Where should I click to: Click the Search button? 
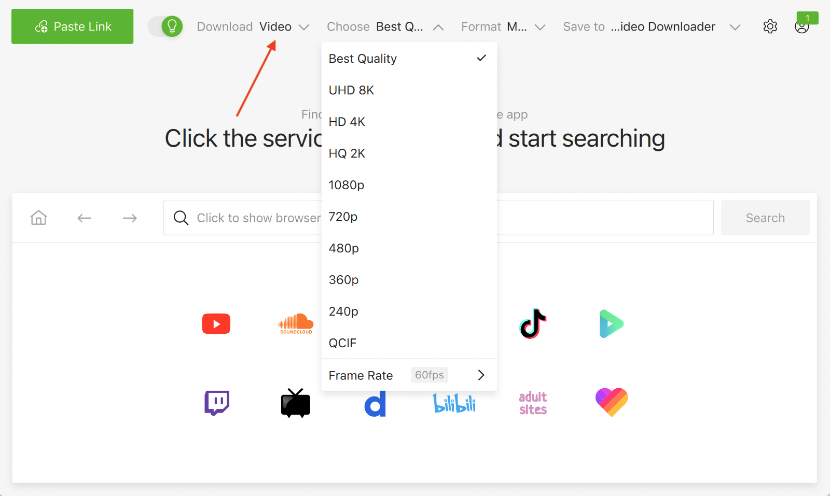coord(765,218)
